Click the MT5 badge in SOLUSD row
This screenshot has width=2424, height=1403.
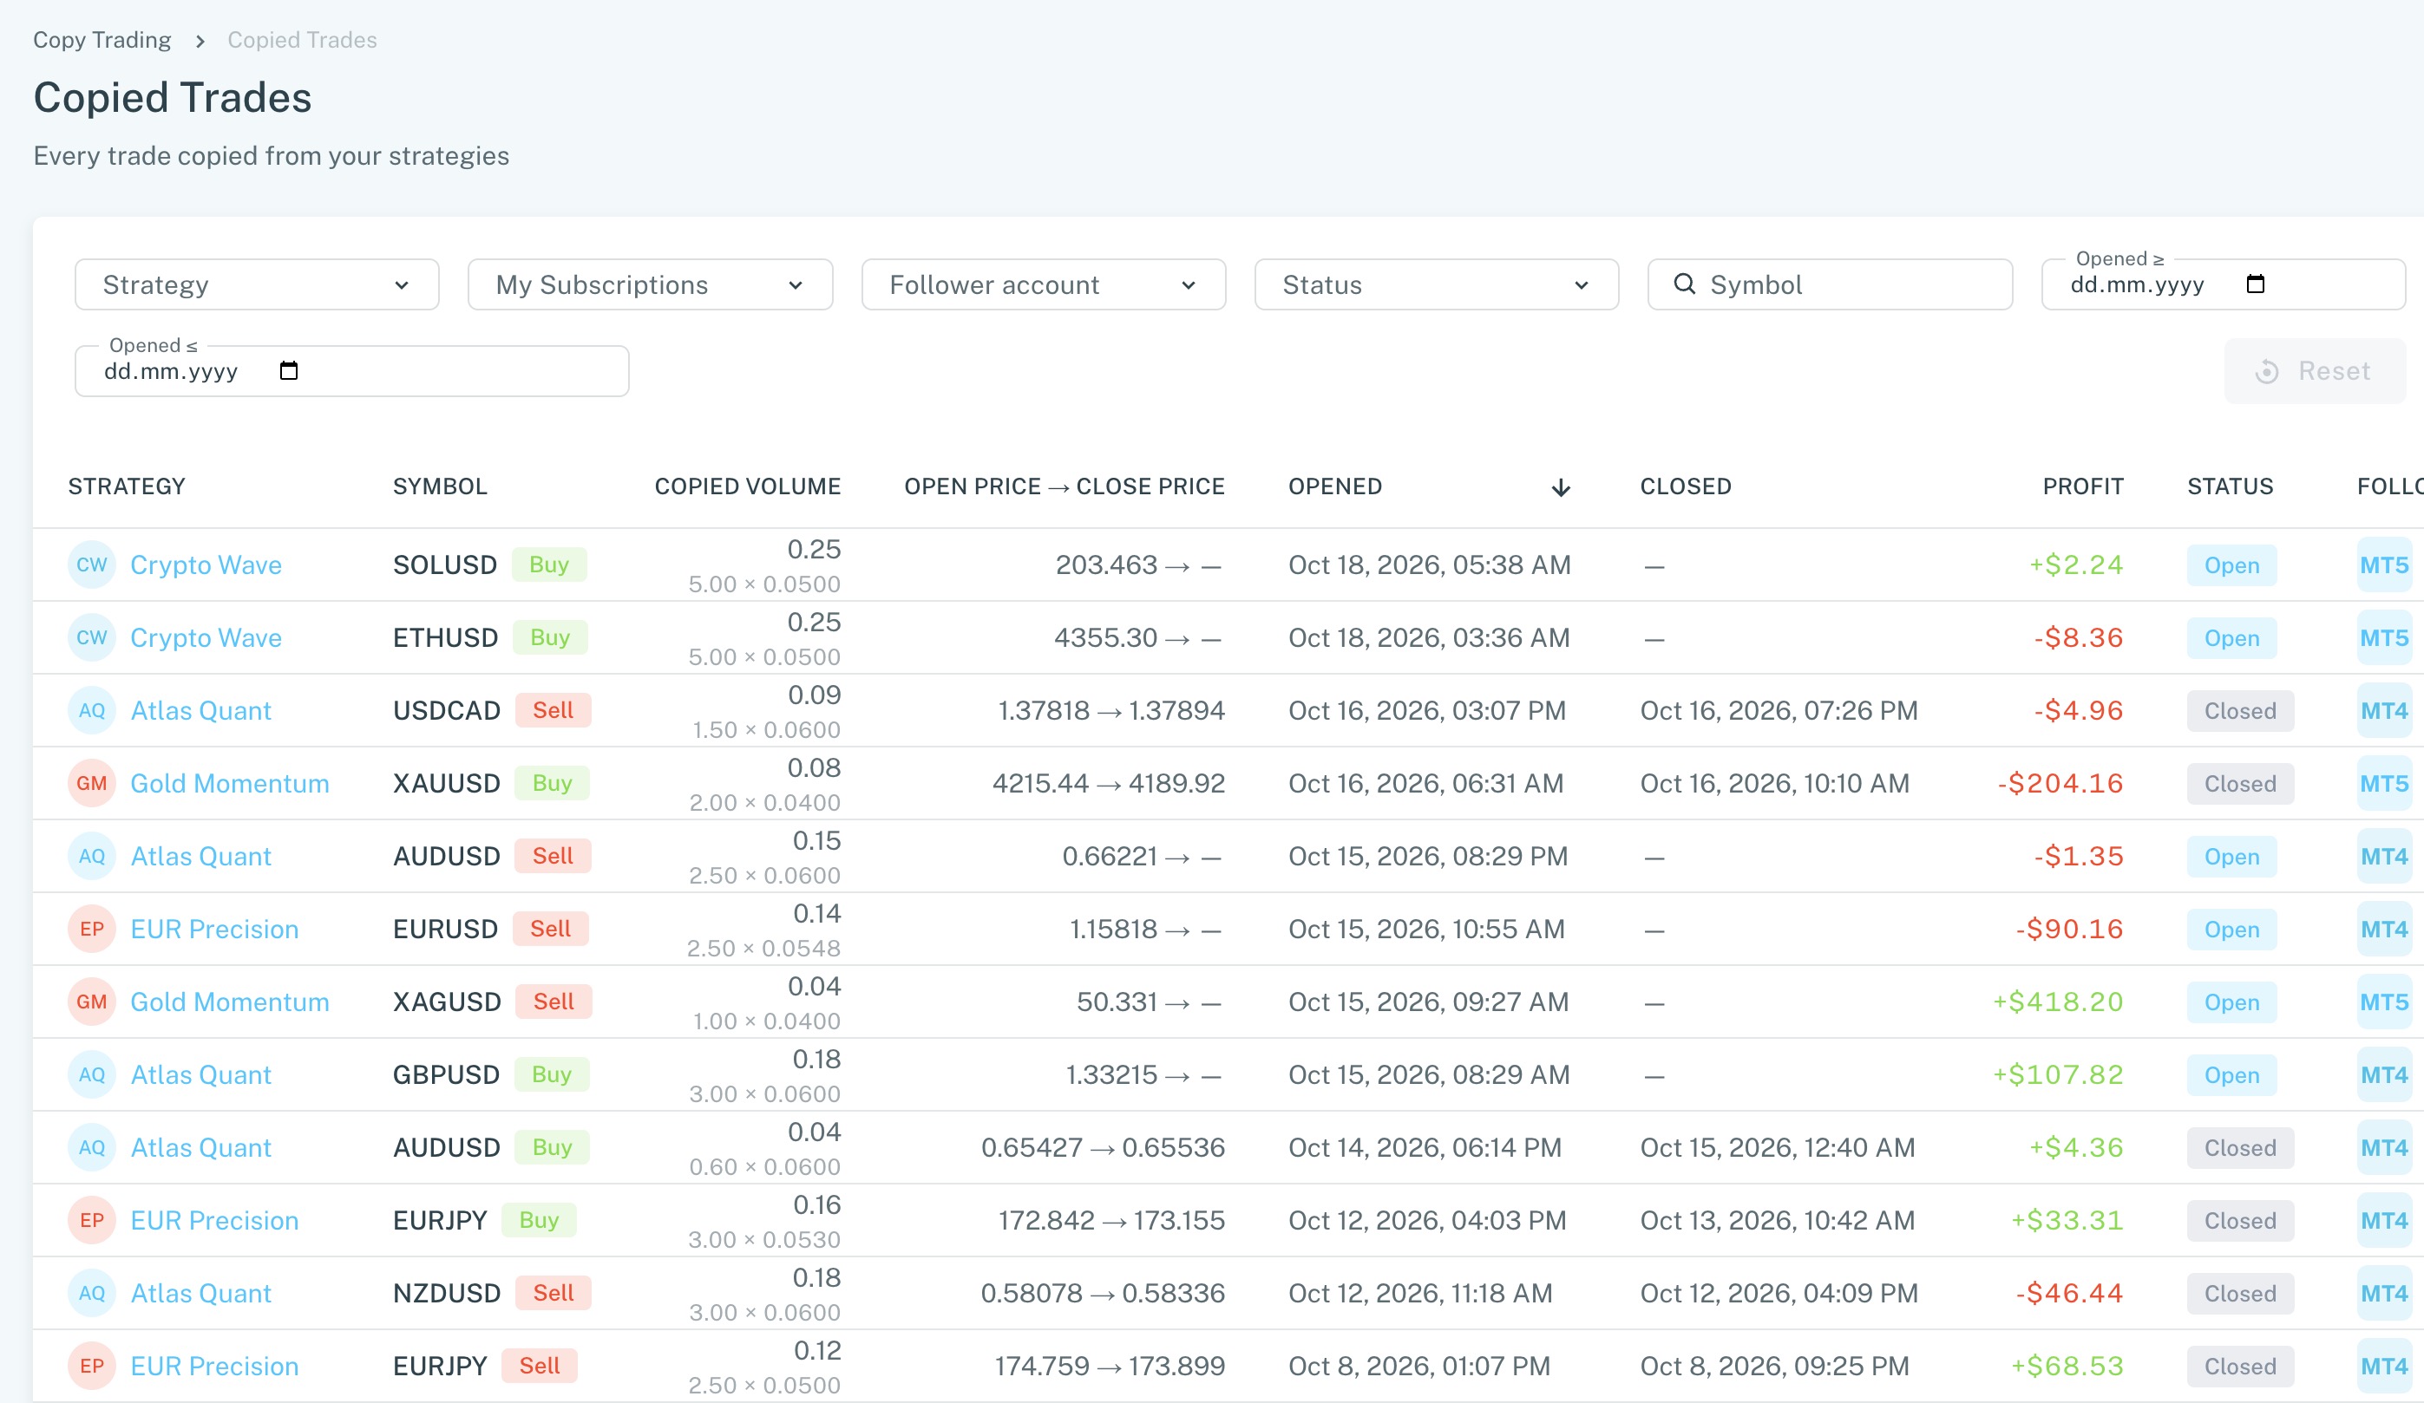pyautogui.click(x=2383, y=564)
